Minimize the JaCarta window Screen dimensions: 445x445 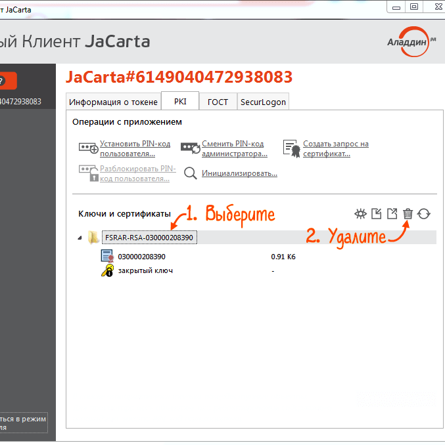coord(396,7)
